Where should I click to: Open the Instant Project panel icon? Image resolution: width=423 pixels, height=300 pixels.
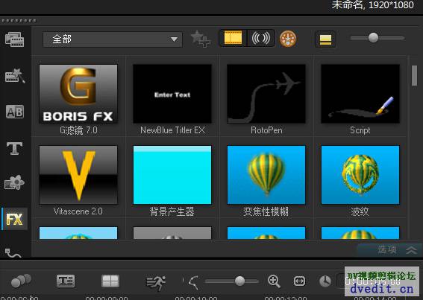(15, 75)
